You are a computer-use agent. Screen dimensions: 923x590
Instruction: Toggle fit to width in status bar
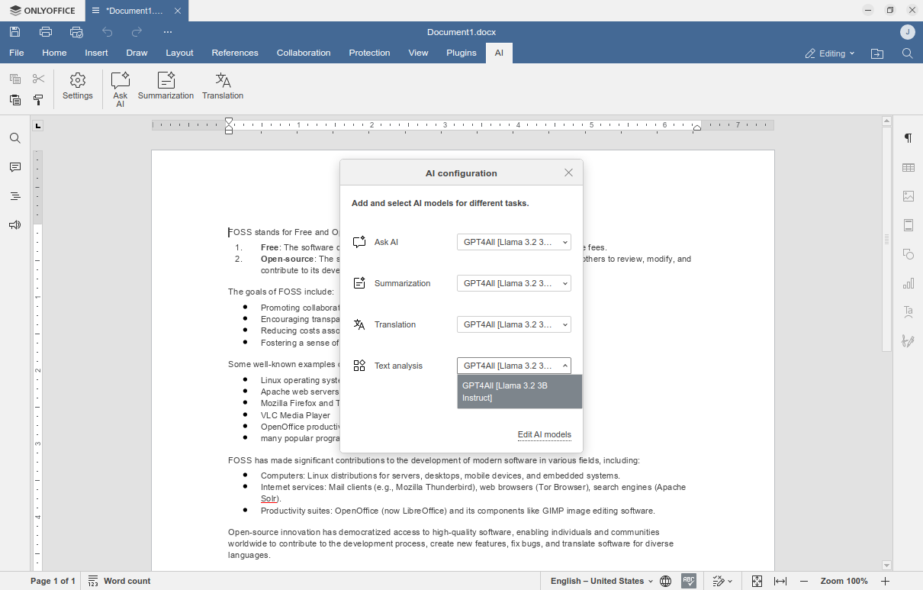[x=780, y=581]
